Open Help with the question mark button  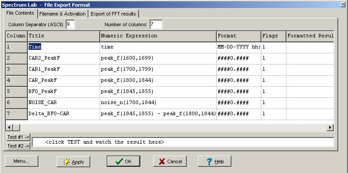click(x=214, y=161)
